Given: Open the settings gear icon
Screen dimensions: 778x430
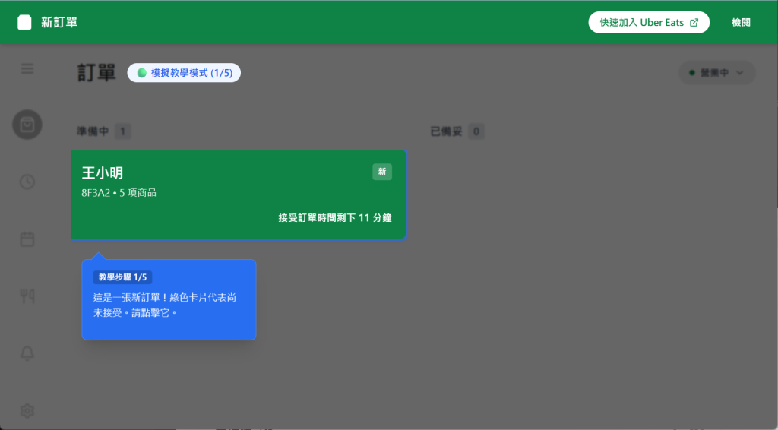Looking at the screenshot, I should (x=27, y=411).
